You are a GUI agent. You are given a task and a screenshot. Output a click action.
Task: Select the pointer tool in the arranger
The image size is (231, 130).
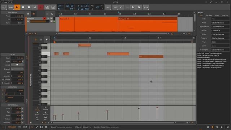click(x=52, y=14)
